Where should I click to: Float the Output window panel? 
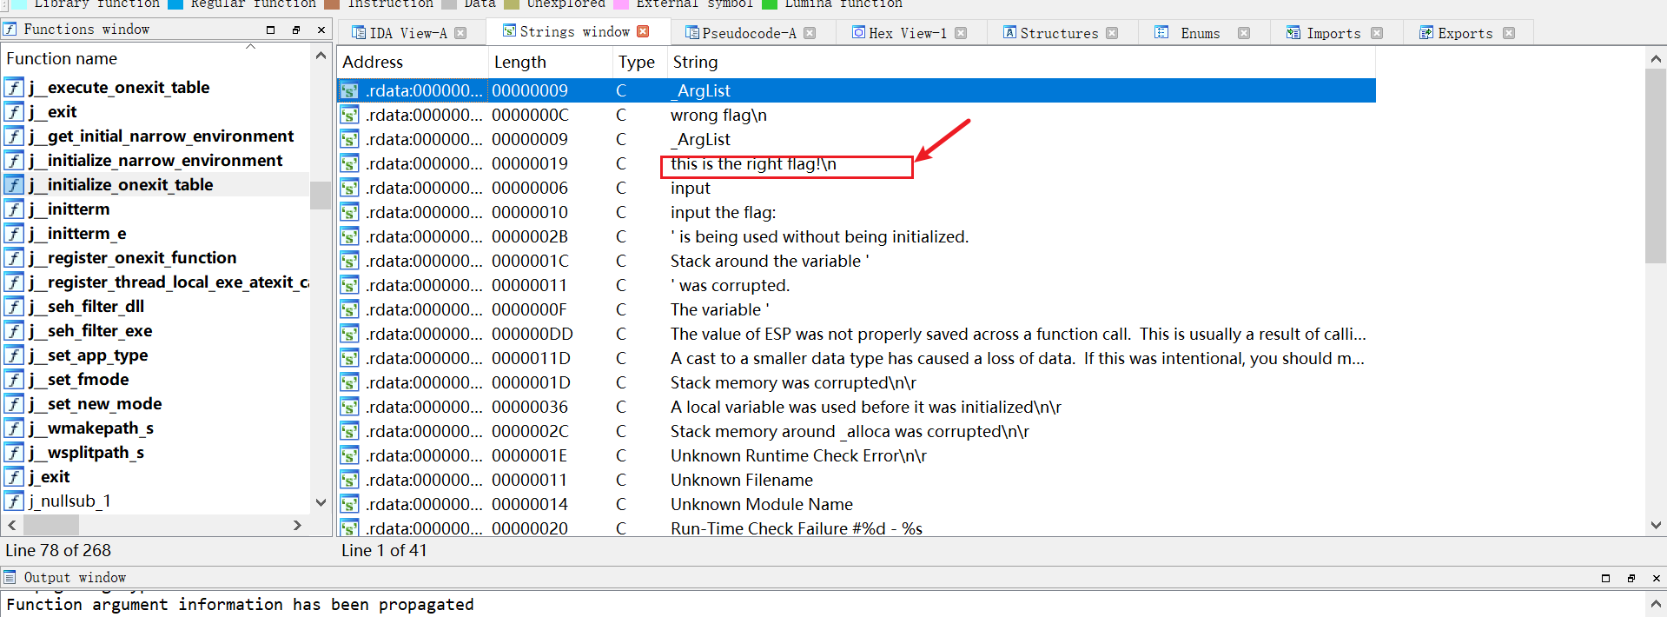1631,578
